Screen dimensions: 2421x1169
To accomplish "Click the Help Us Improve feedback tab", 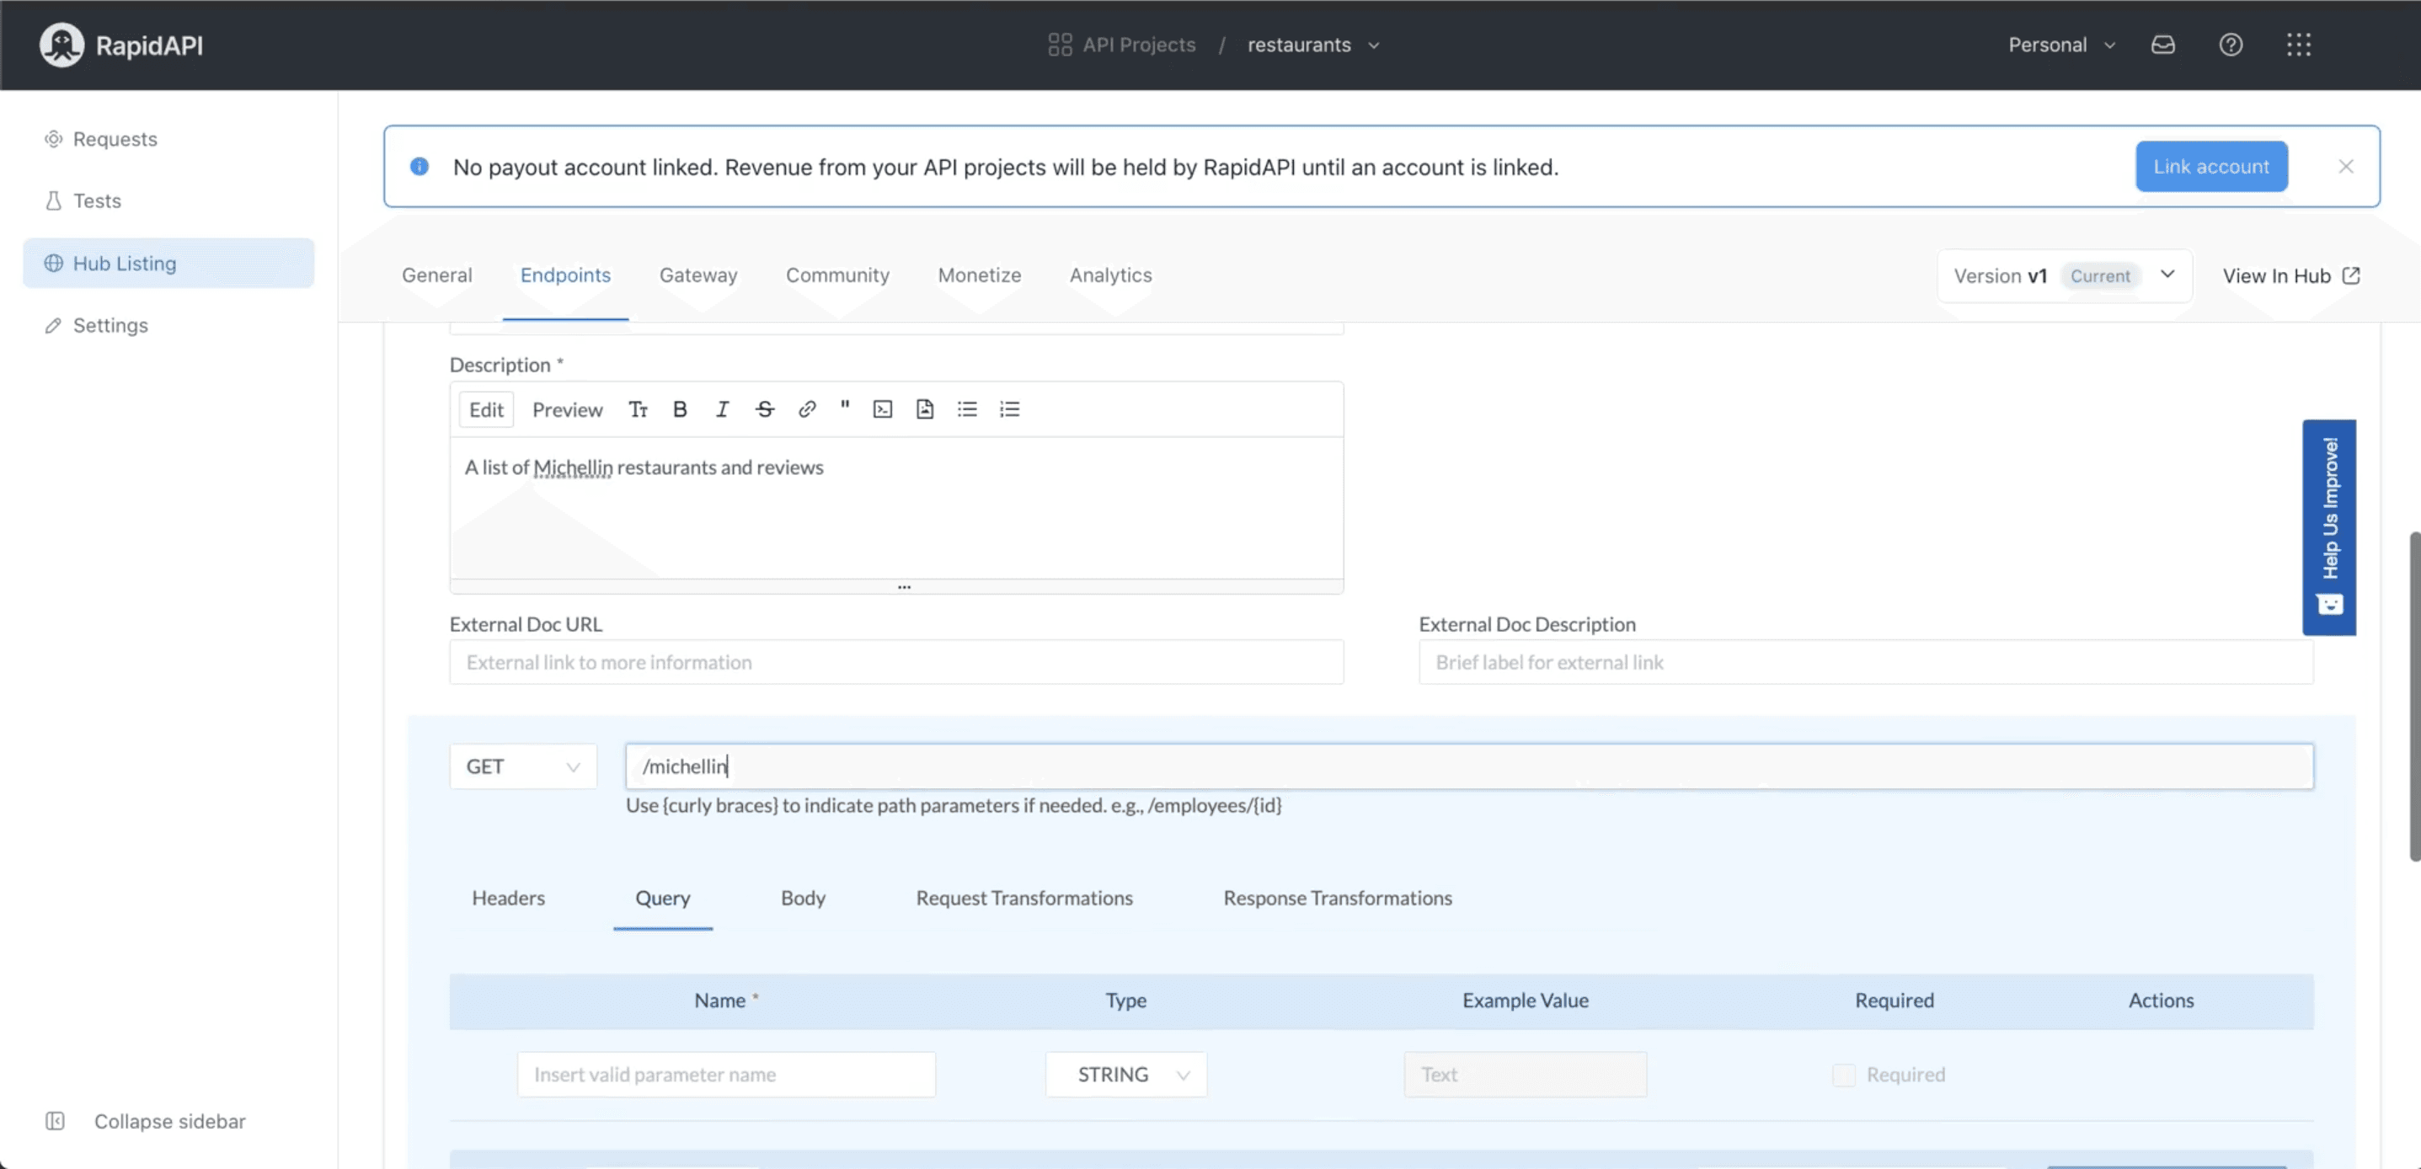I will tap(2328, 527).
